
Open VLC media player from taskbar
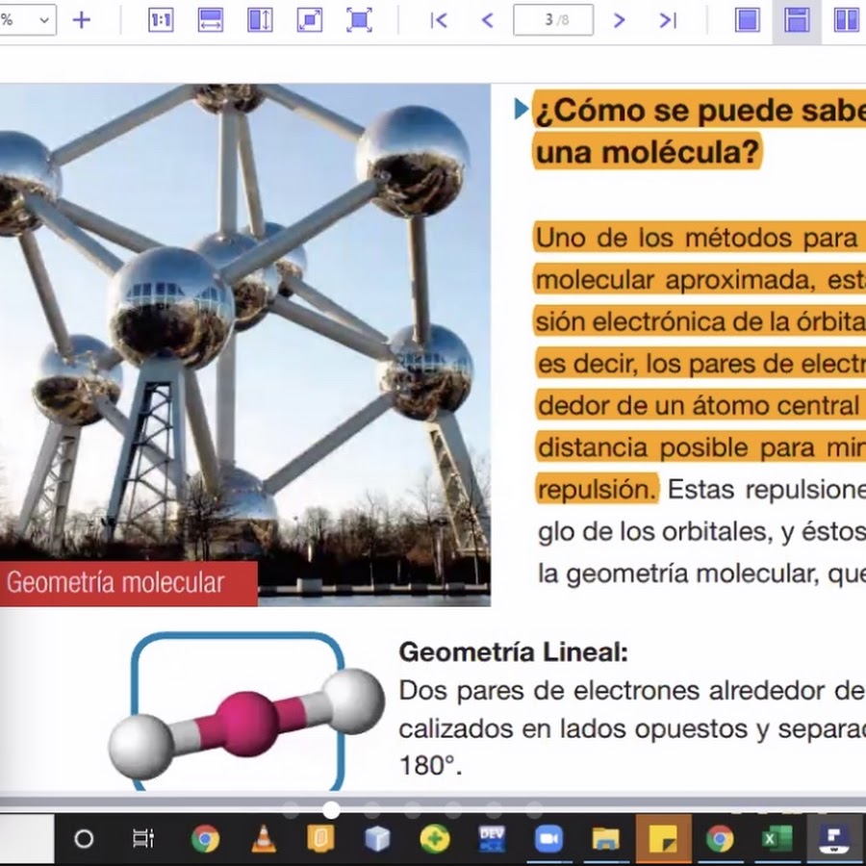point(263,839)
